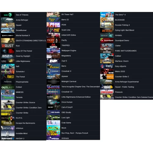Open the 'Phasmophobia' list entry
Image resolution: width=153 pixels, height=153 pixels.
click(x=22, y=82)
